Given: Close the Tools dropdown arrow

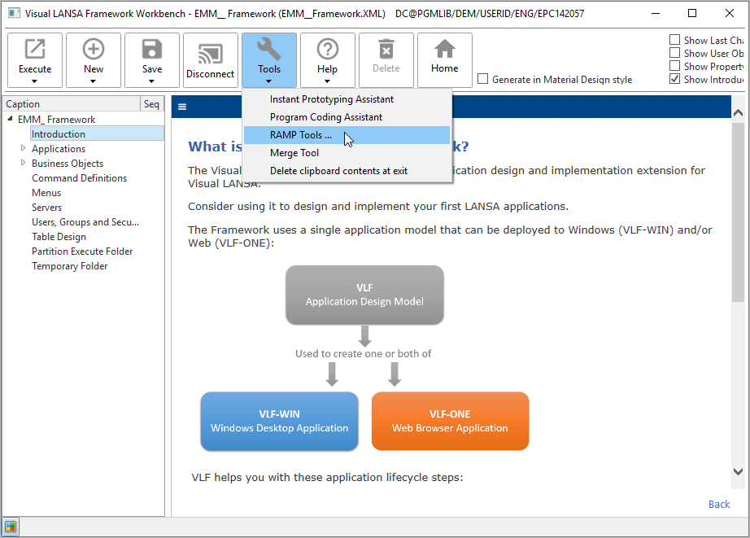Looking at the screenshot, I should click(x=268, y=81).
